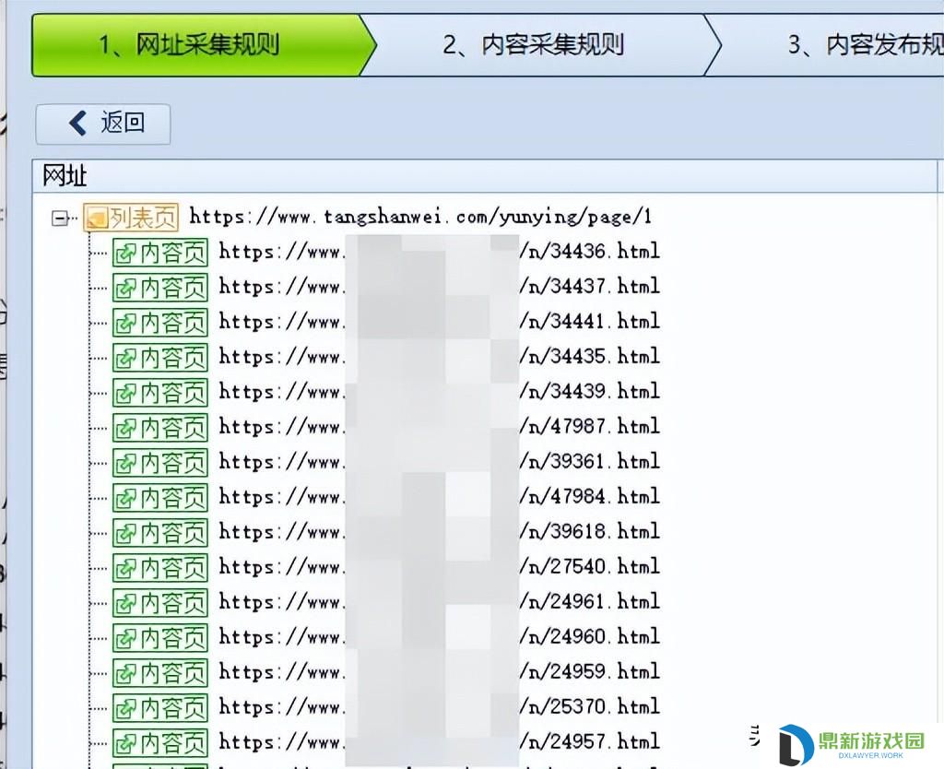Switch to the 内容采集规则 step tab

coord(534,45)
